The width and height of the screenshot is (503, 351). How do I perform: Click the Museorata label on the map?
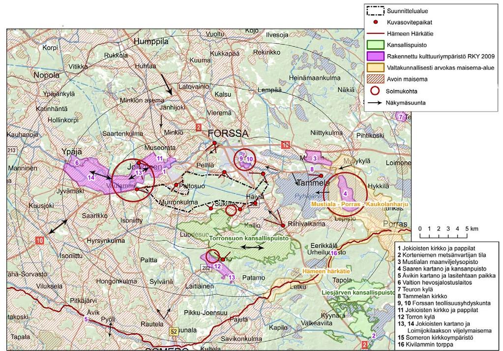tap(160, 147)
